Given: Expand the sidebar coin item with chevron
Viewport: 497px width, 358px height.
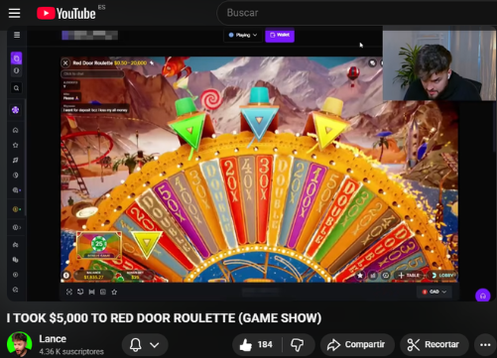Looking at the screenshot, I should (x=16, y=227).
